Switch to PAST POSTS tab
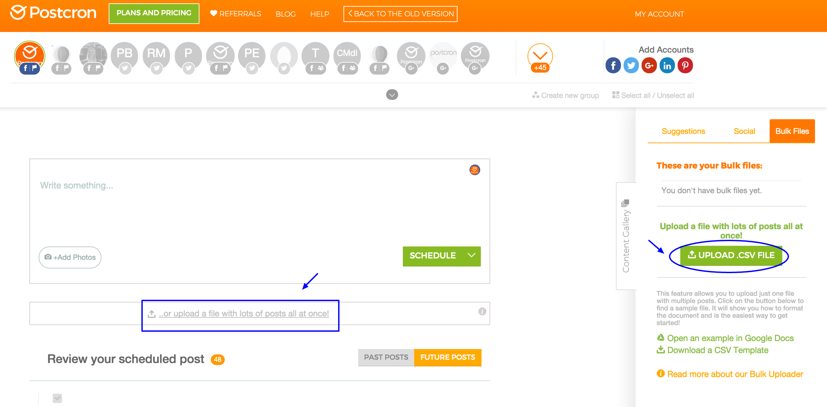The image size is (827, 407). (x=386, y=357)
